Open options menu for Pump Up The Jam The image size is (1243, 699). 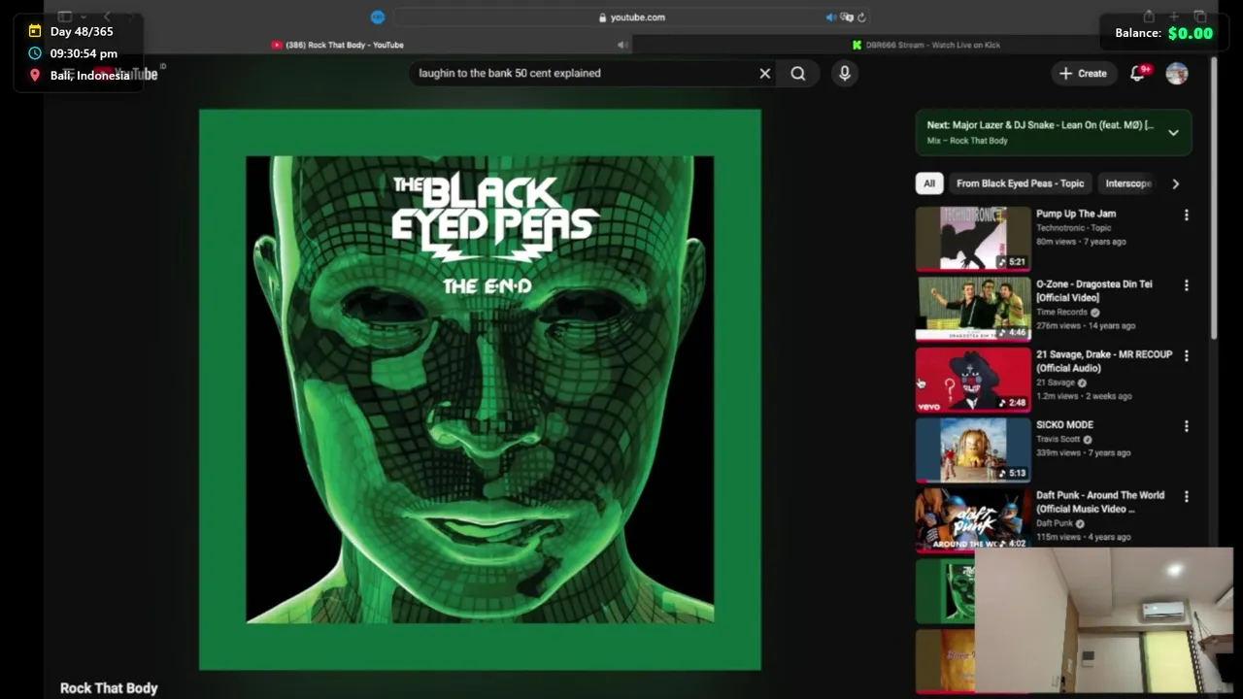[1186, 215]
